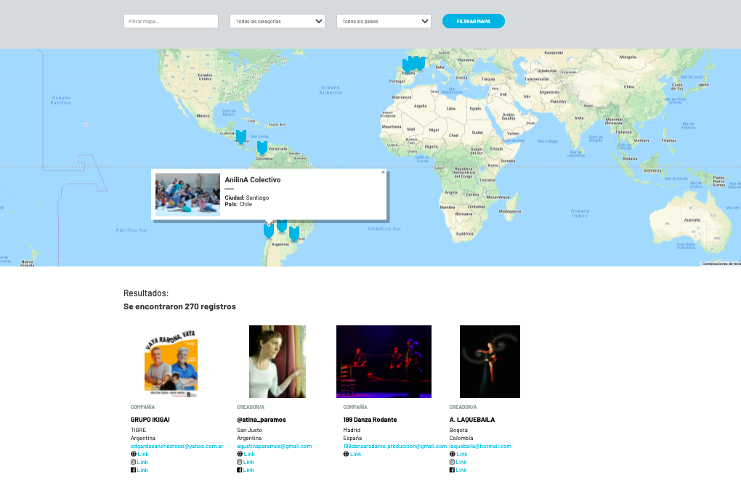The image size is (741, 480).
Task: Open the Vaya Ramona poster of GRUPO IKIGAI
Action: 171,363
